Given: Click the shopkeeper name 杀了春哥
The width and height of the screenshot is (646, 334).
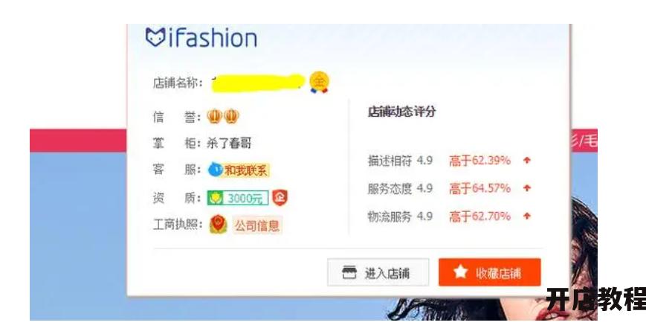Looking at the screenshot, I should (229, 143).
